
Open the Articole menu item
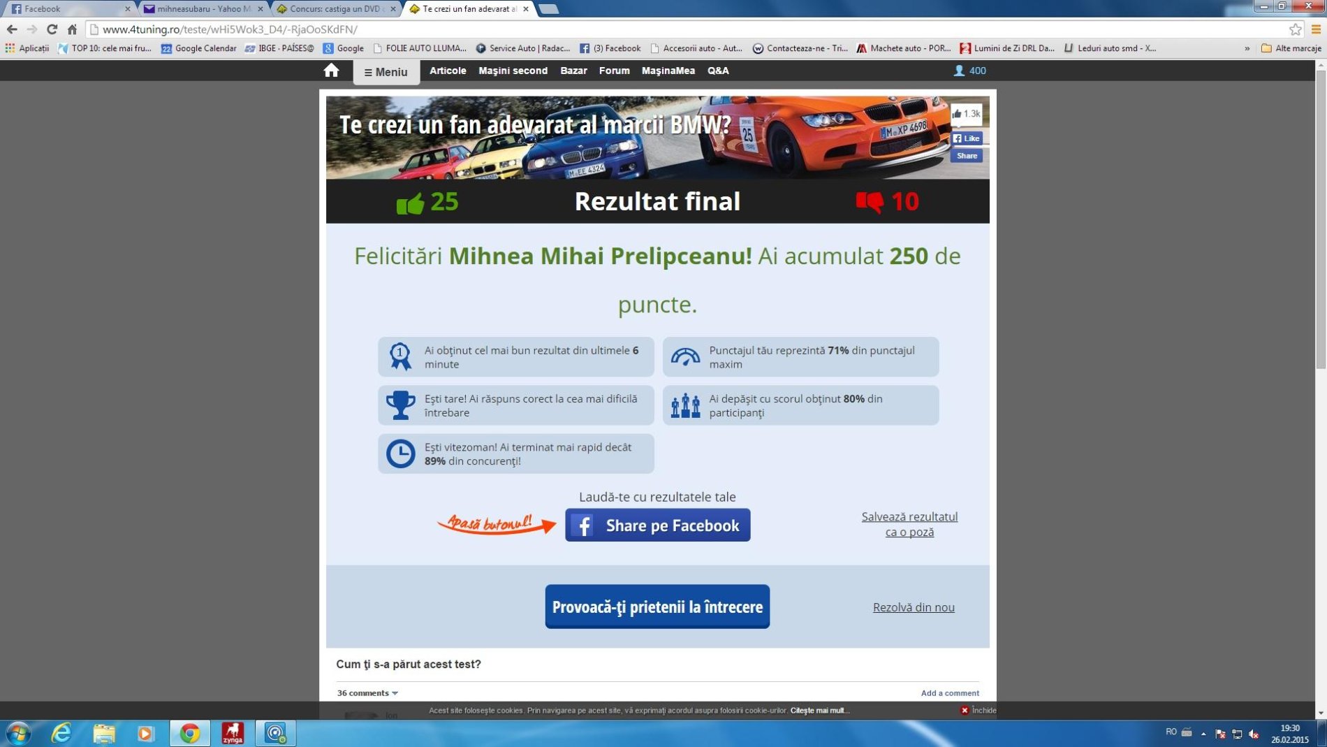[x=448, y=71]
